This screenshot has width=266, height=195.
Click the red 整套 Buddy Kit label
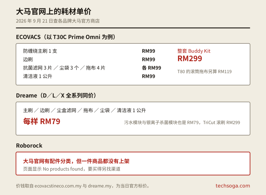coord(194,51)
